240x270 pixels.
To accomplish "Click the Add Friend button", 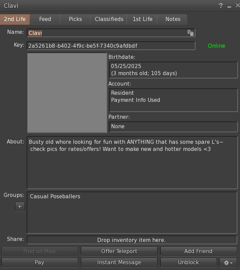I will click(198, 251).
